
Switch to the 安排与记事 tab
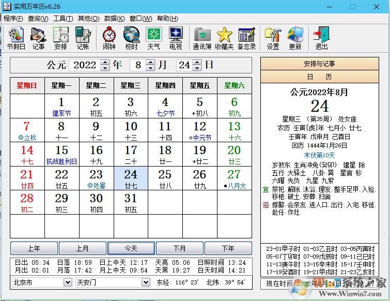320,64
